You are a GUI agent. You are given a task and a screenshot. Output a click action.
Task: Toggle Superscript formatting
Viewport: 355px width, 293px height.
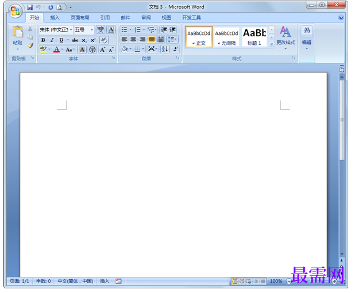pyautogui.click(x=93, y=40)
